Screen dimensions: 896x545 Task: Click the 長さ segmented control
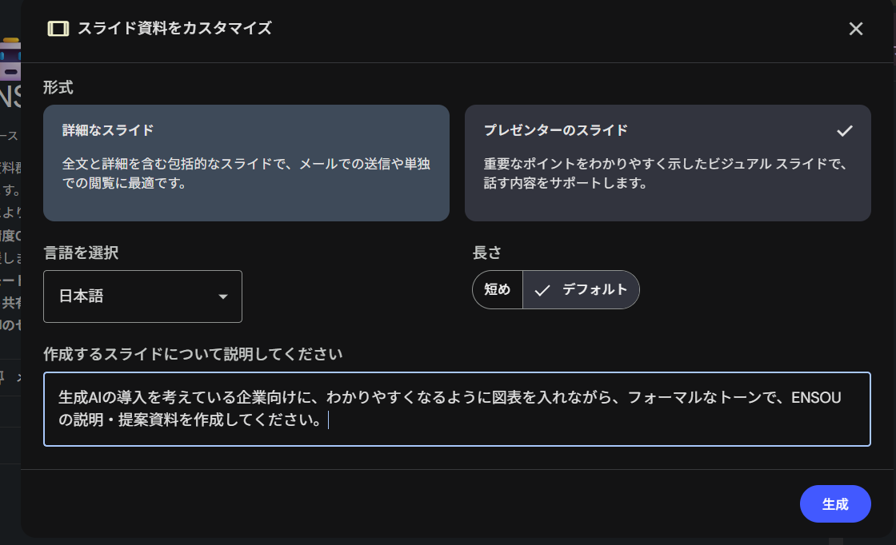click(x=556, y=289)
